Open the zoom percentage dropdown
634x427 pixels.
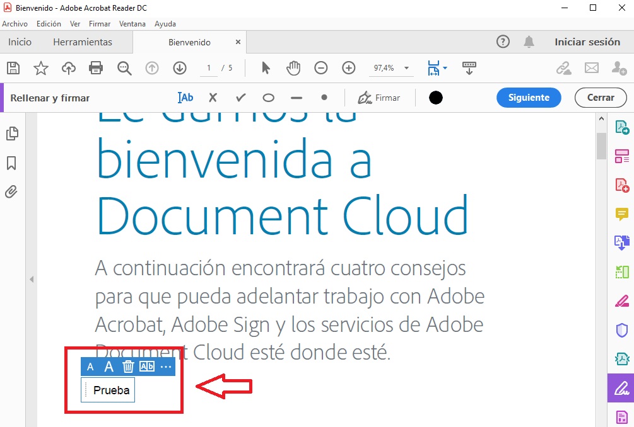[x=407, y=68]
